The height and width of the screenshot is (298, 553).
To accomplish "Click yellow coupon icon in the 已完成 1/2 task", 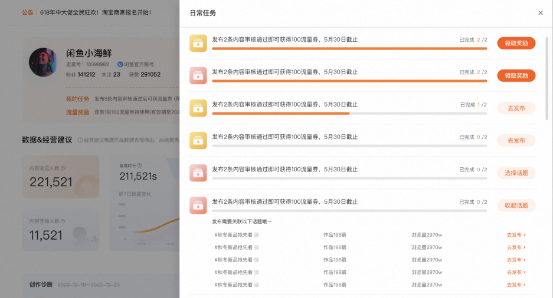I will click(x=198, y=108).
